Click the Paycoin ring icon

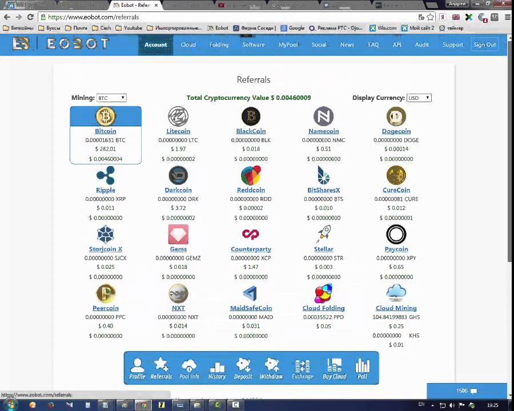coord(396,235)
